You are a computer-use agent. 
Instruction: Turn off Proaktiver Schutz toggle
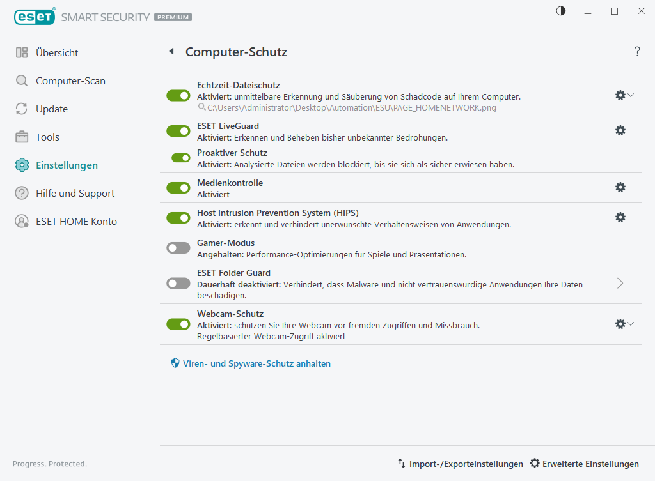pos(181,158)
